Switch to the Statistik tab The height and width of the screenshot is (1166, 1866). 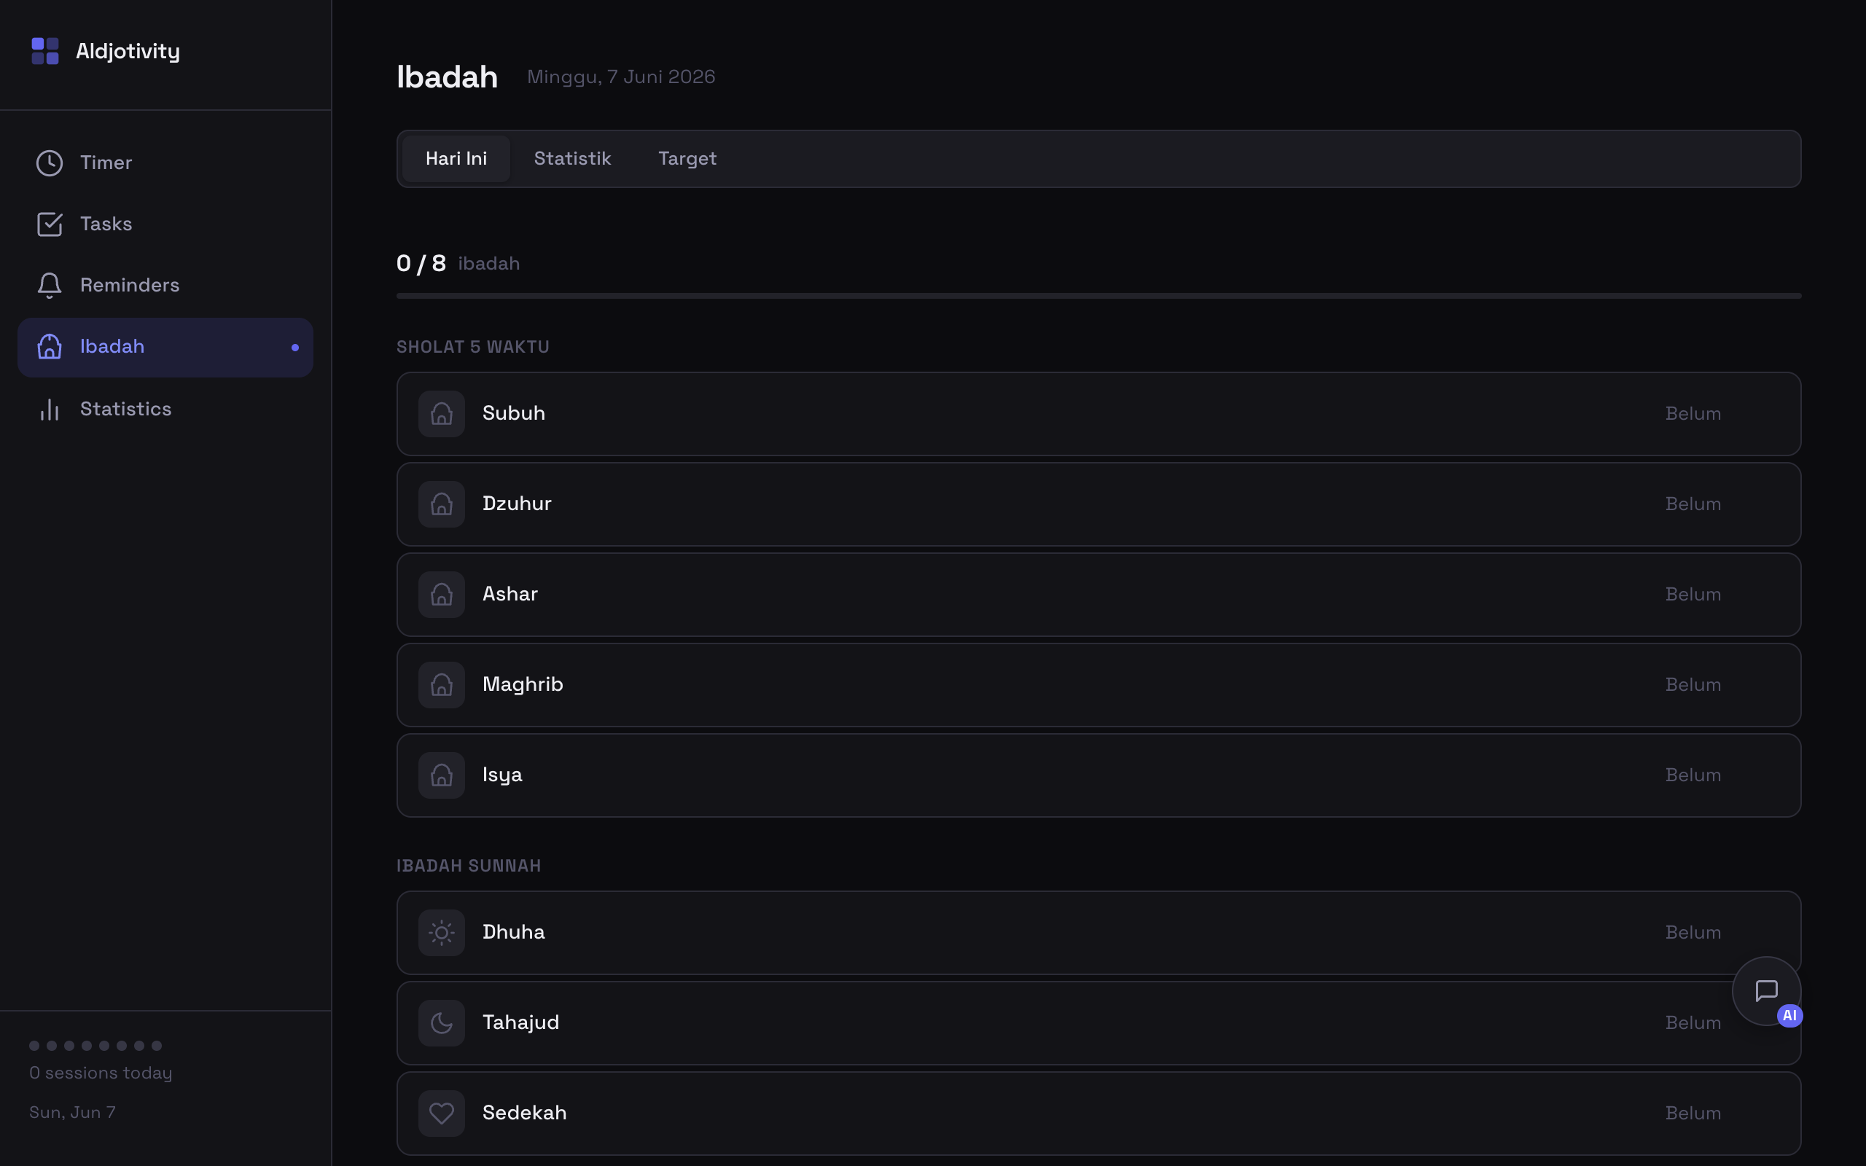click(x=572, y=159)
